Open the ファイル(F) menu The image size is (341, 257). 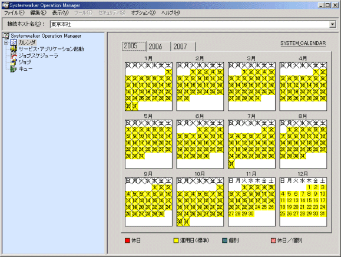click(14, 12)
